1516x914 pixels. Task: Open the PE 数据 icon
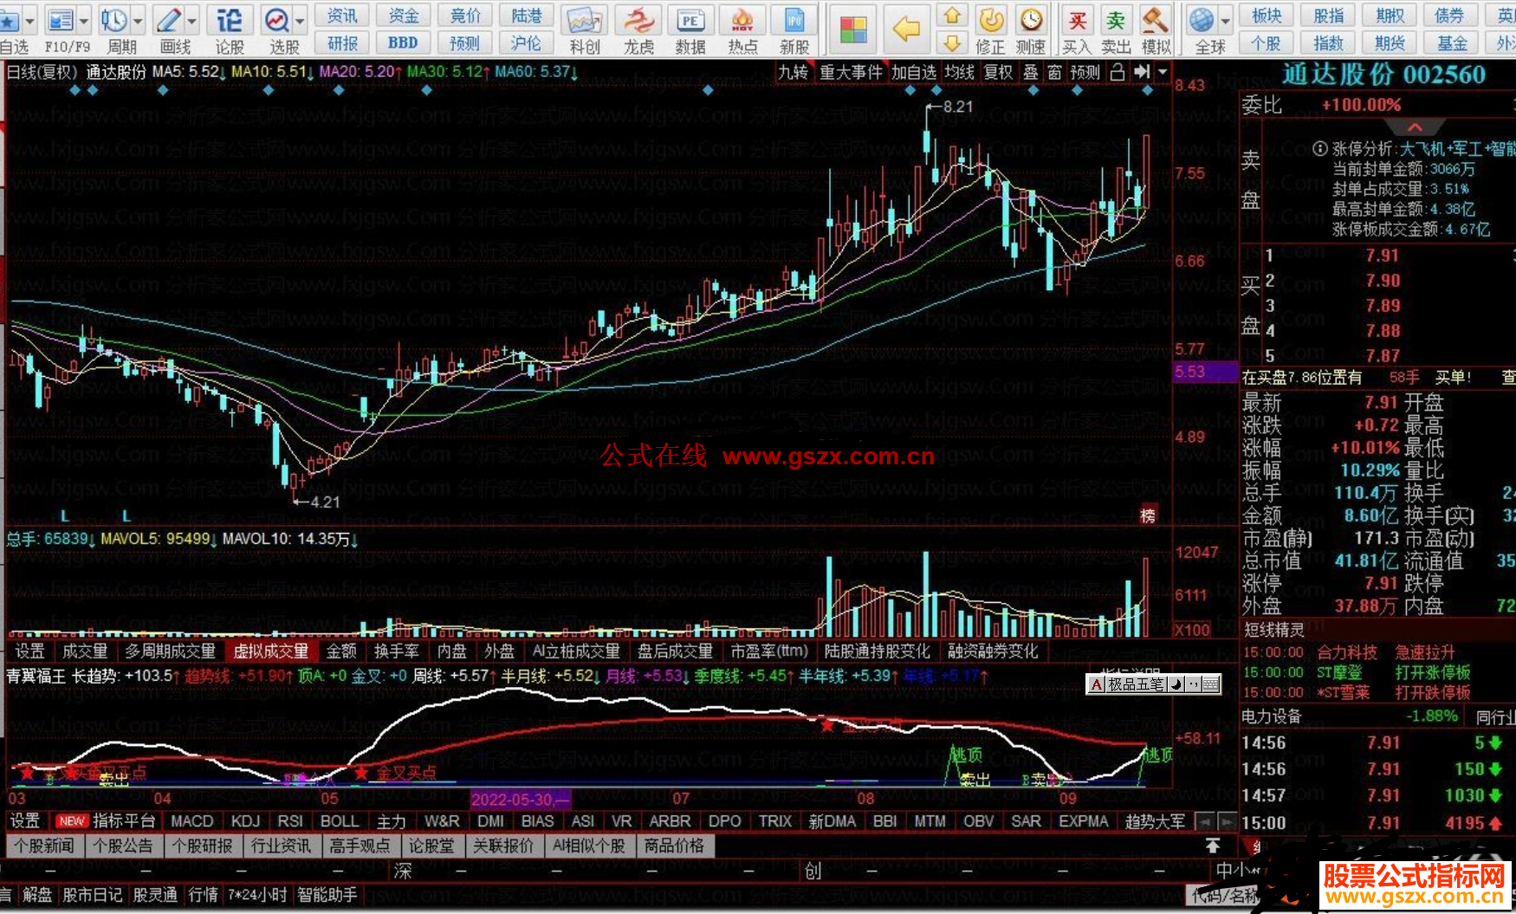(x=690, y=20)
